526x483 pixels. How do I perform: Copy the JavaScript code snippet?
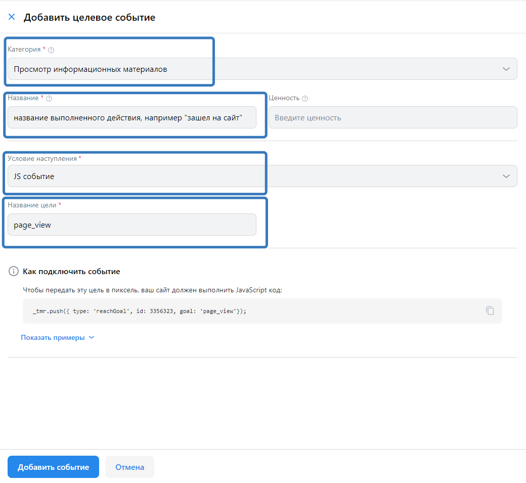click(490, 311)
